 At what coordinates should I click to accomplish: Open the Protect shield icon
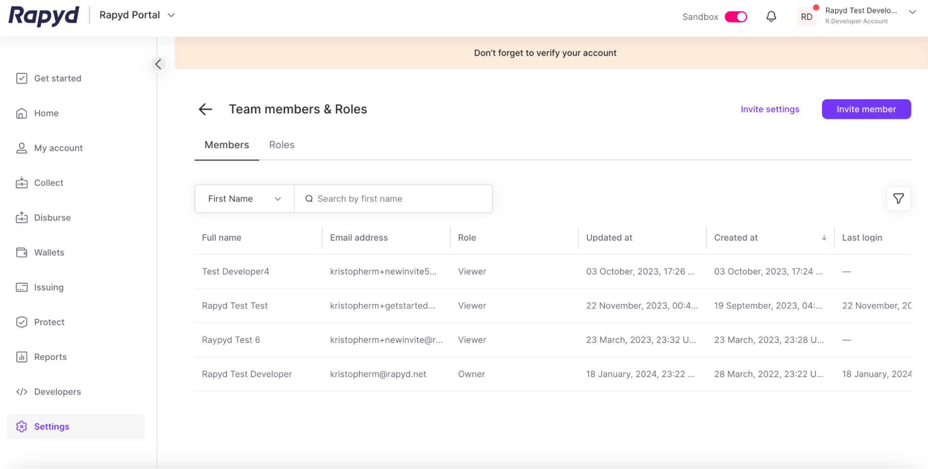click(x=22, y=322)
